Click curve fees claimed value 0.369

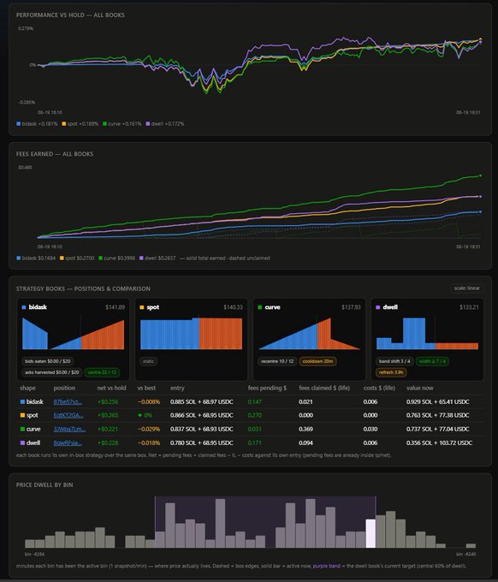click(305, 429)
